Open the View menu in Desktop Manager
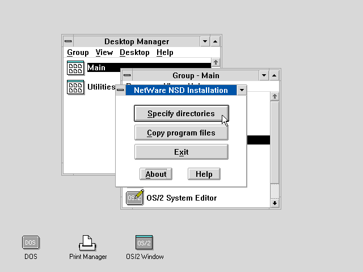363x272 pixels. tap(104, 53)
